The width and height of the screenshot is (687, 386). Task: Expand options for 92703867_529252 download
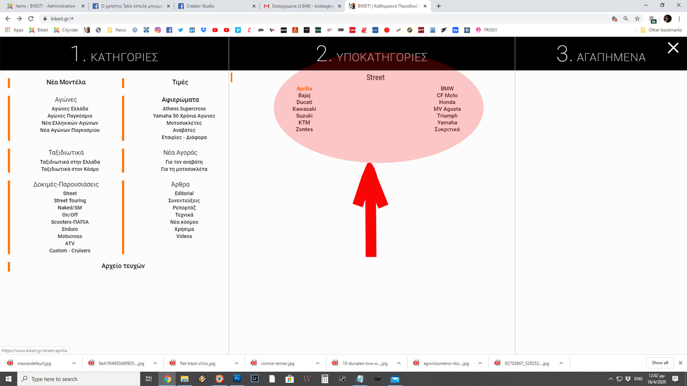(561, 363)
